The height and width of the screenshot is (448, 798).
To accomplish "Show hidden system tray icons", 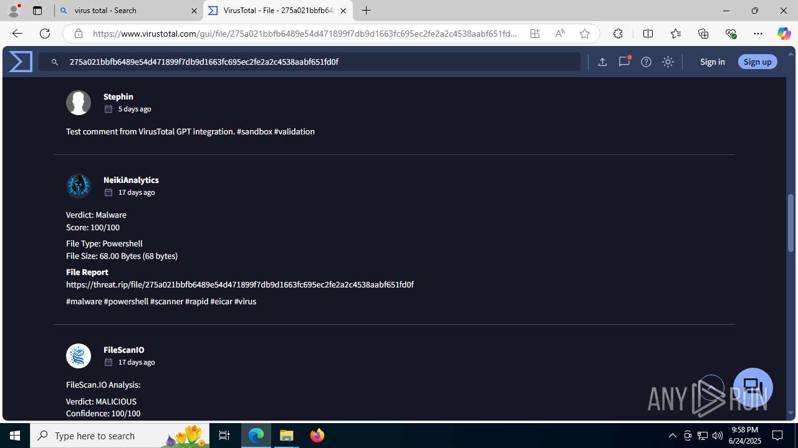I will coord(672,436).
